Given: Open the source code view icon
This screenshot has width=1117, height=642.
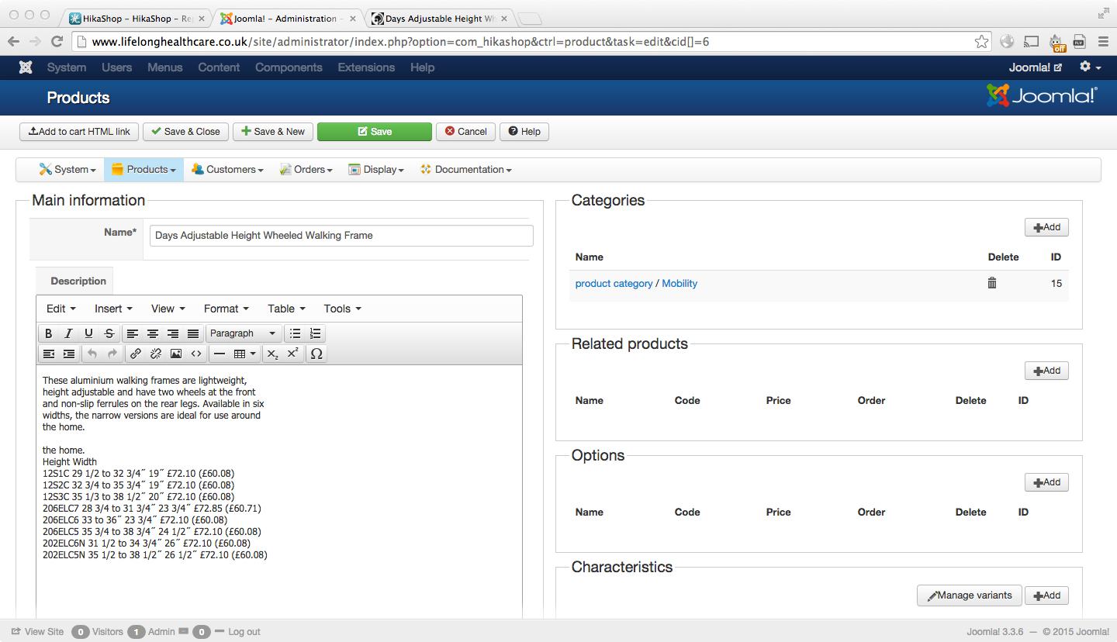Looking at the screenshot, I should (196, 354).
